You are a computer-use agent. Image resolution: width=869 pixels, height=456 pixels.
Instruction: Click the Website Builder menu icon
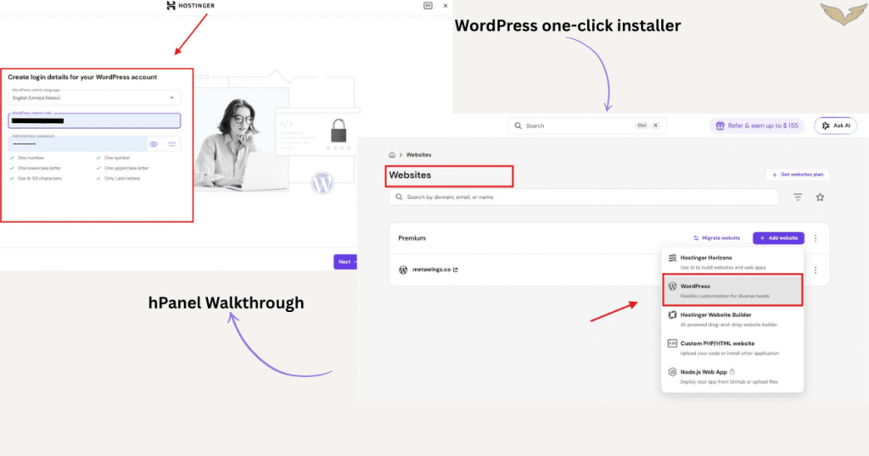coord(672,315)
